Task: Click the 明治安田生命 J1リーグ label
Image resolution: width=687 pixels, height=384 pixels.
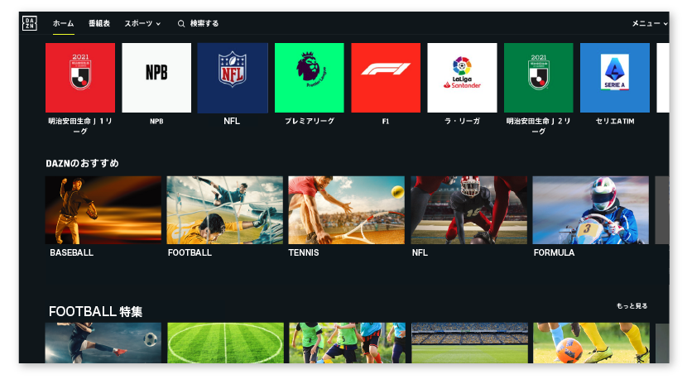Action: pos(80,126)
